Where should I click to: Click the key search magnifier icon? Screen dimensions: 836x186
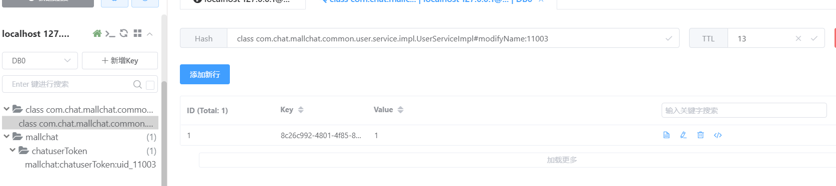point(137,84)
